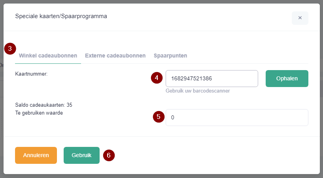Select the Speciale kaarten/Spaarprogramma dialog title
Screen dimensions: 323x178
(61, 16)
